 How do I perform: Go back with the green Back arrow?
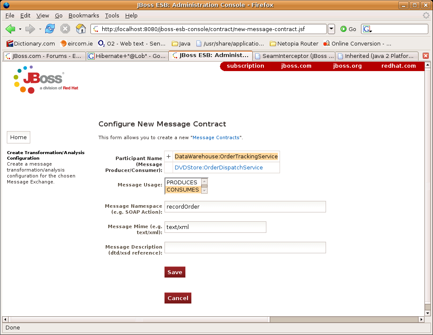click(10, 29)
